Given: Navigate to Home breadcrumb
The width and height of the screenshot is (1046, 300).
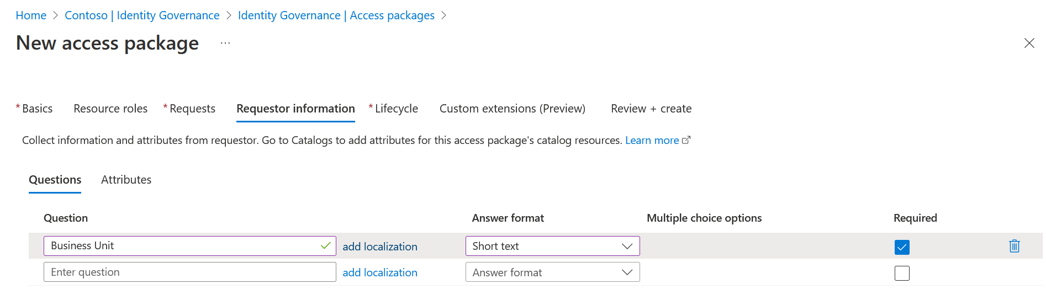Looking at the screenshot, I should [x=31, y=15].
